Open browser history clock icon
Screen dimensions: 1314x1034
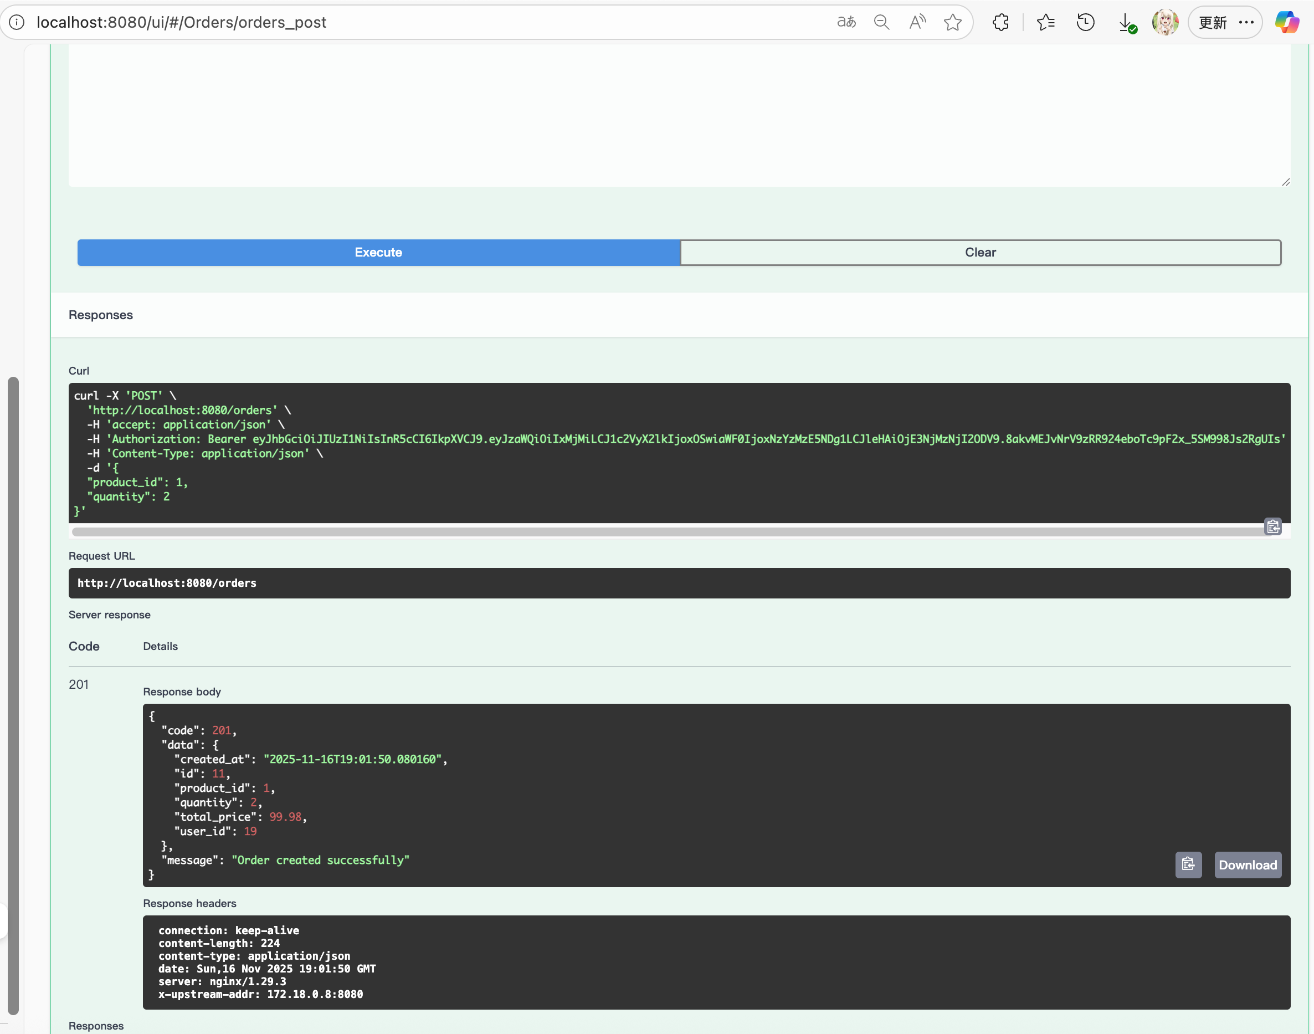coord(1085,22)
